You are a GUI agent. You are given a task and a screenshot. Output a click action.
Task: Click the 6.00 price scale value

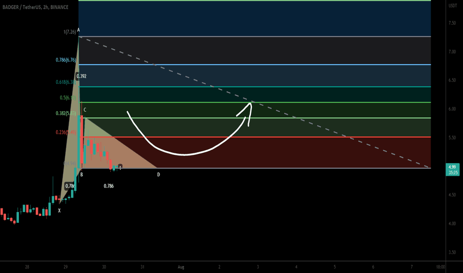[452, 109]
